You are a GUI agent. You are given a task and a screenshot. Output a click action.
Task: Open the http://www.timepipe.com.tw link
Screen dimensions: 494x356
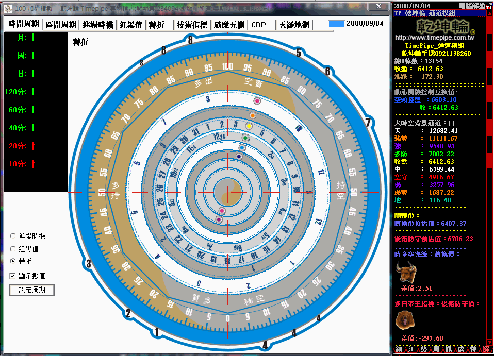click(435, 38)
